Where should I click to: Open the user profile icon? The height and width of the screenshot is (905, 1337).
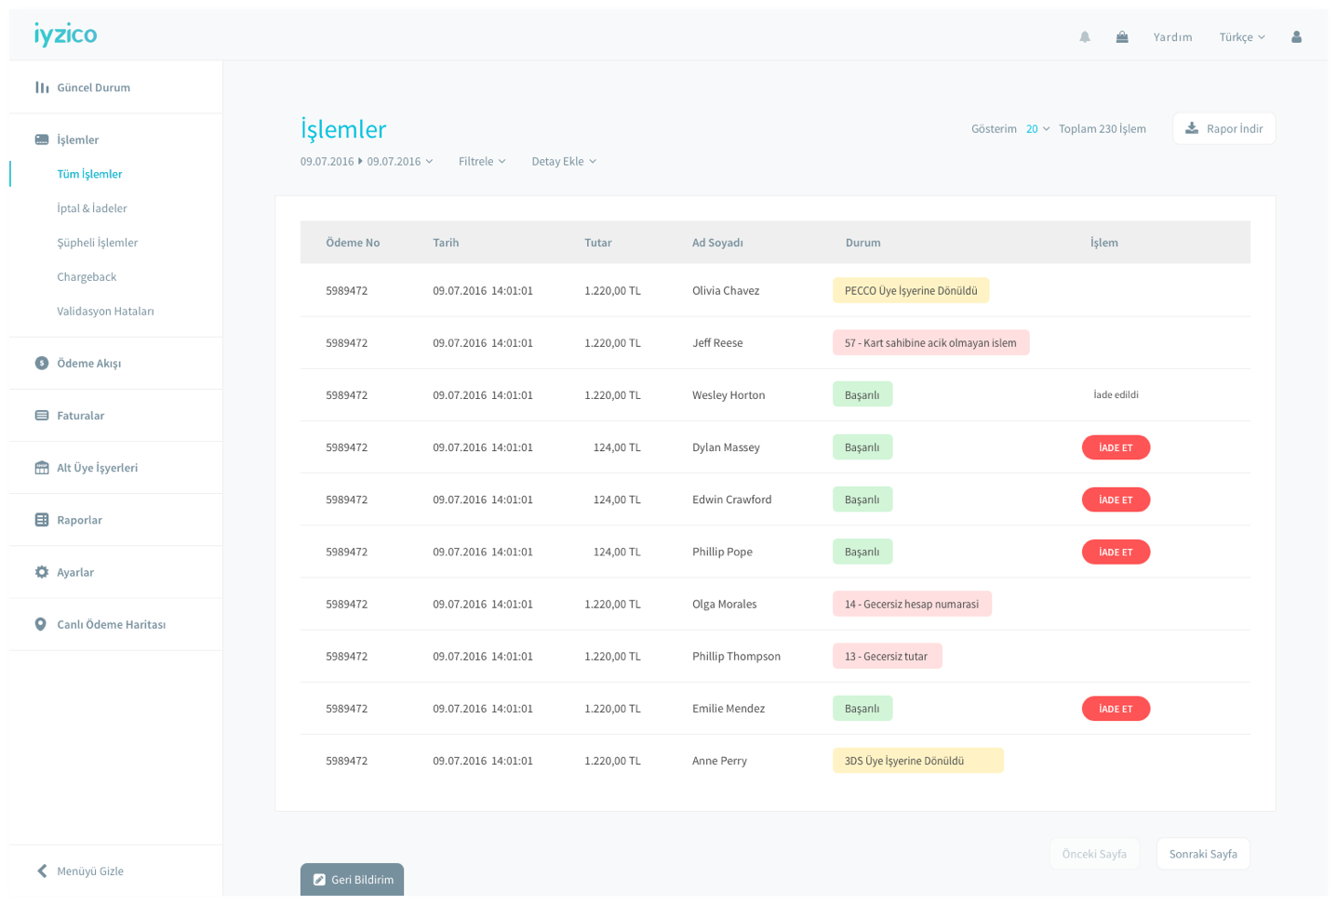(x=1296, y=37)
